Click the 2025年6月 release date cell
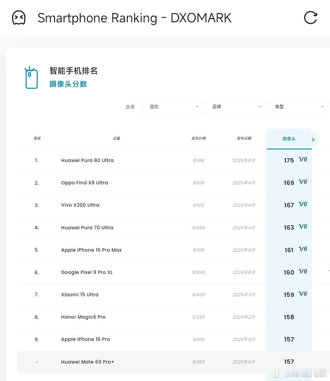This screenshot has height=381, width=330. 244,161
